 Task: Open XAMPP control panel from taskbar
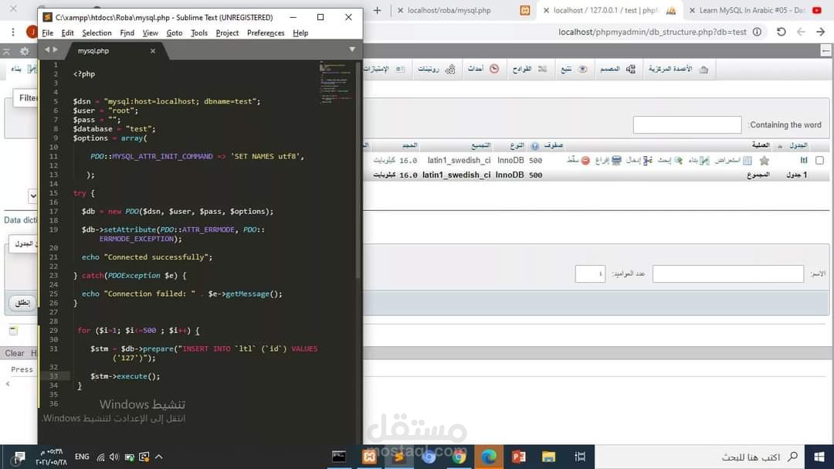point(369,457)
